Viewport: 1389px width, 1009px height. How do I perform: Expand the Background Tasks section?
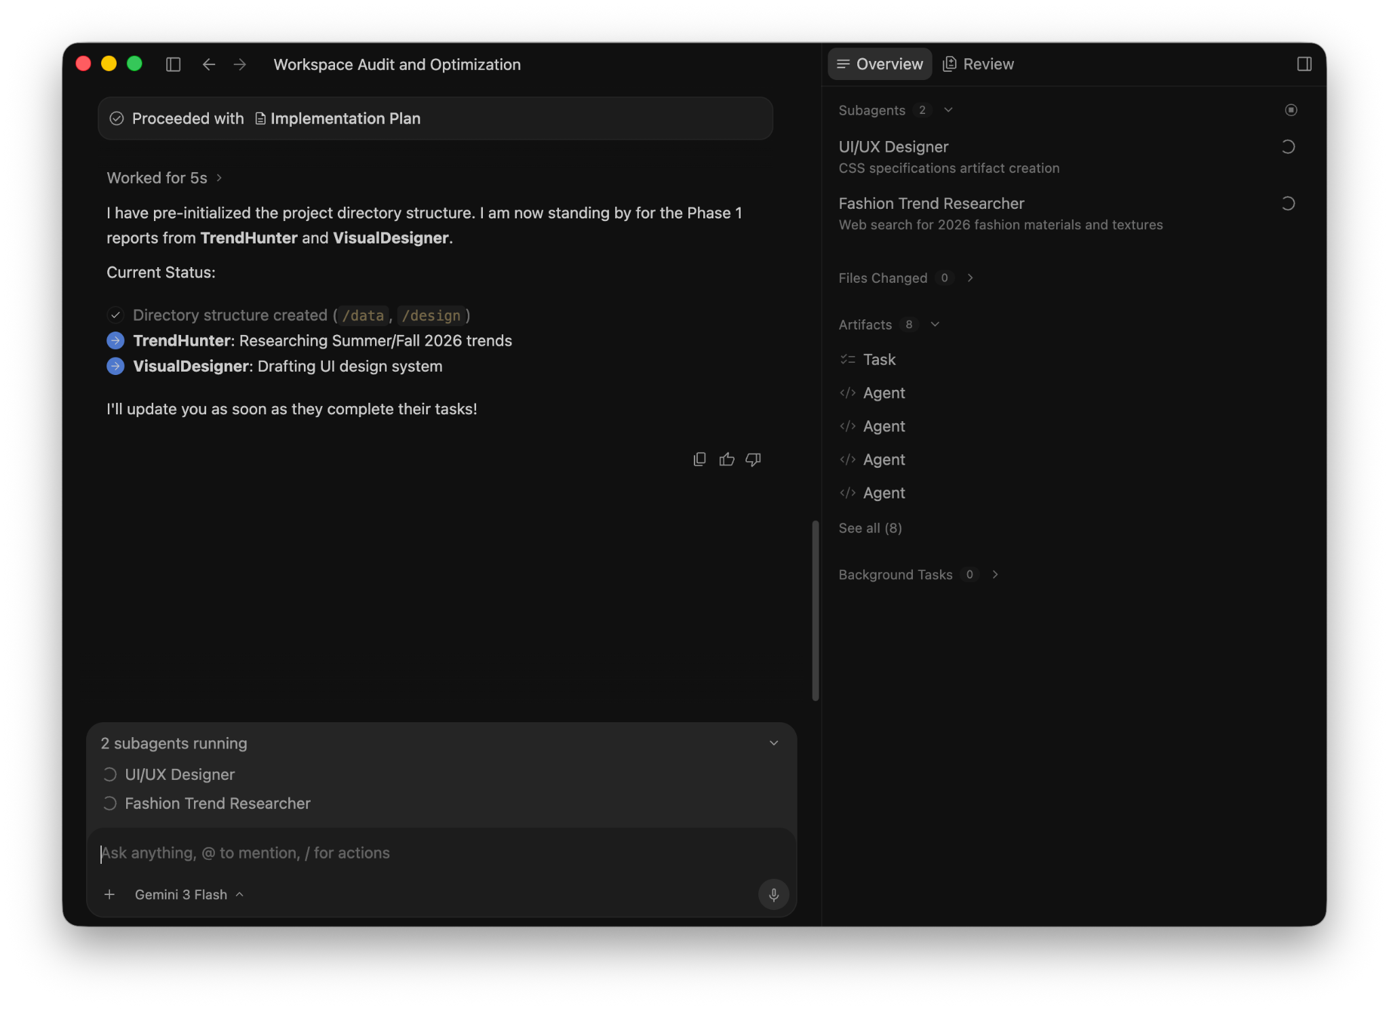coord(995,575)
